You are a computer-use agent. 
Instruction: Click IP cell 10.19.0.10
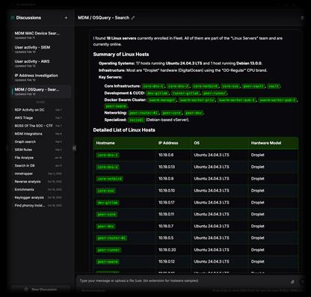click(167, 191)
